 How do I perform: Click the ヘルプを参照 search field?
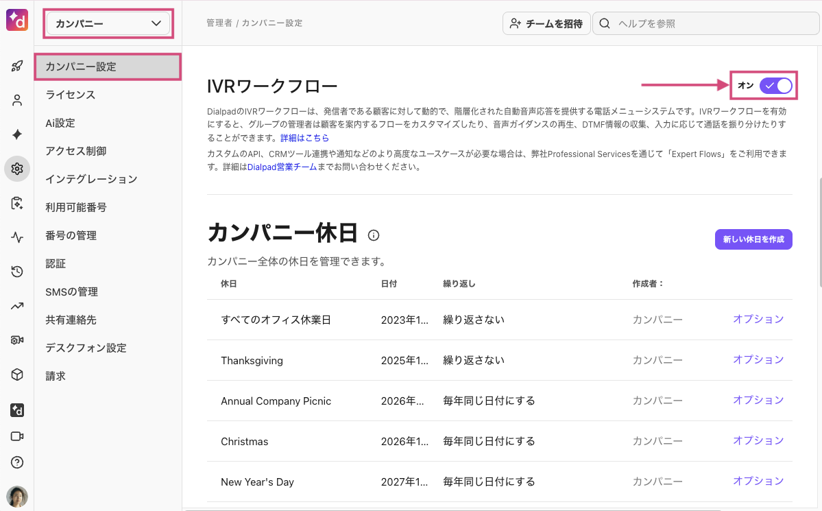click(x=706, y=24)
